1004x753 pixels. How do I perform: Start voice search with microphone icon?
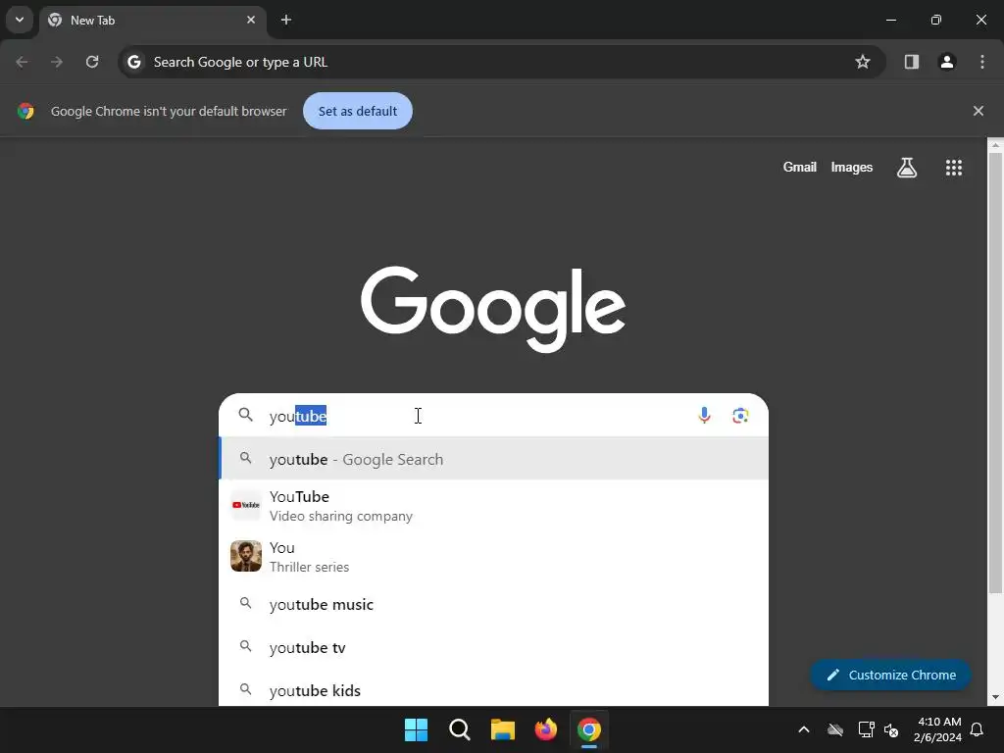click(x=704, y=416)
